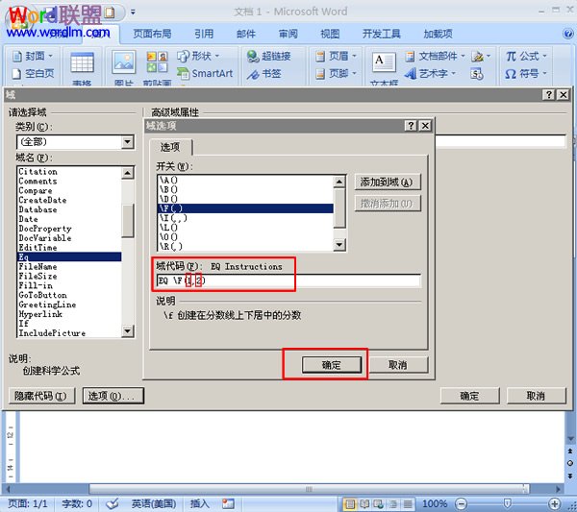Click the 图片 picture icon
This screenshot has width=577, height=512.
pos(123,65)
